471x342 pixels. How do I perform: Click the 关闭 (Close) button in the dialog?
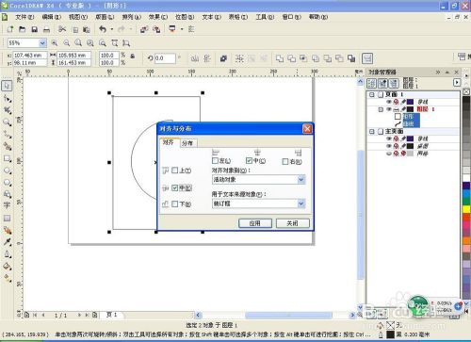pyautogui.click(x=292, y=223)
